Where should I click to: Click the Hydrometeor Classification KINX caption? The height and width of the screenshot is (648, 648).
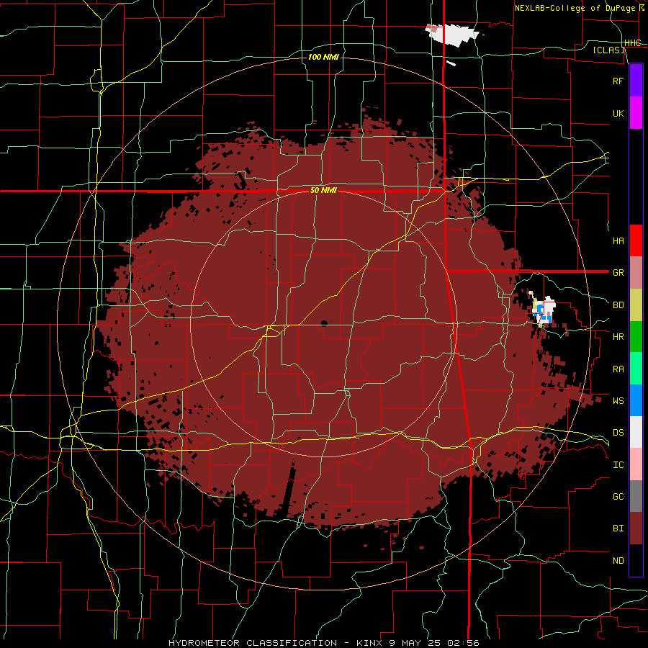(x=323, y=643)
